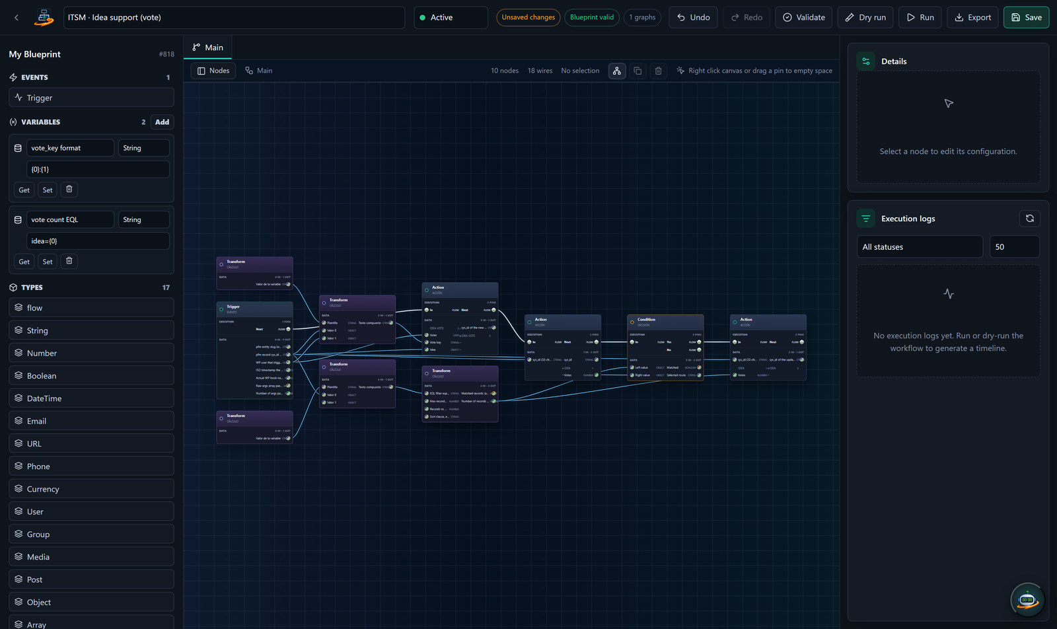Delete the vote count EQL variable
The image size is (1057, 629).
click(x=69, y=261)
